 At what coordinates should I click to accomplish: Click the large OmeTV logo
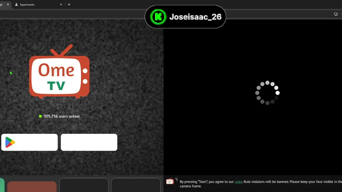click(59, 71)
